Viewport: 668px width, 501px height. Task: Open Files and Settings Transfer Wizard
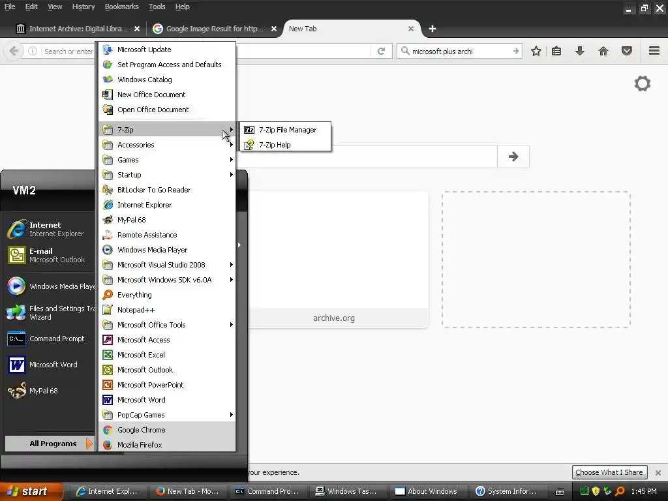click(50, 312)
